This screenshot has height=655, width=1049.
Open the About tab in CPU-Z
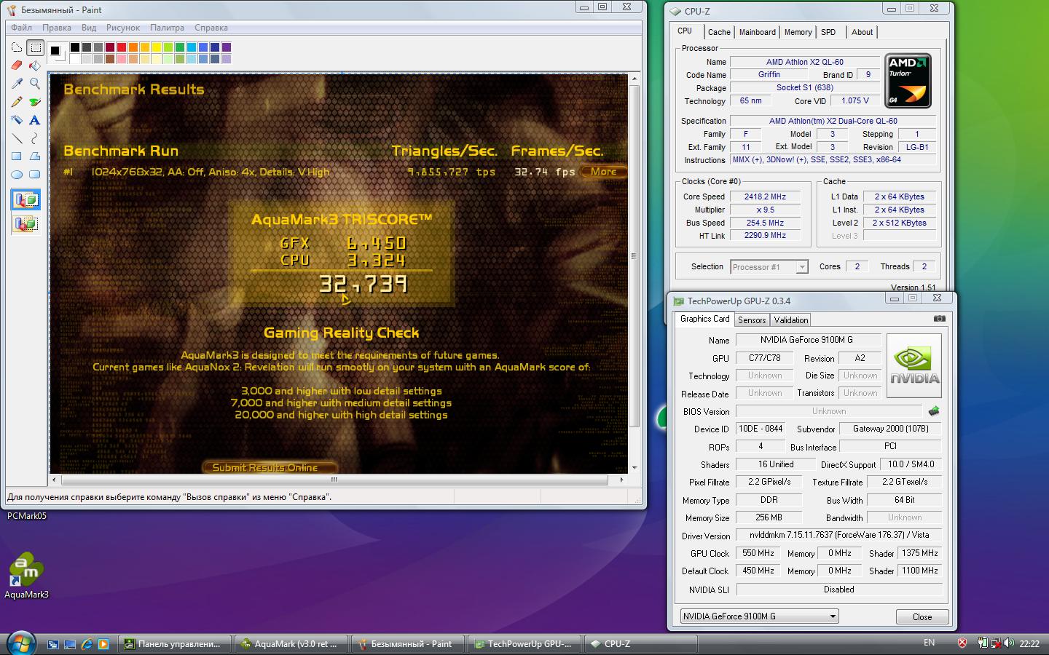(x=862, y=32)
